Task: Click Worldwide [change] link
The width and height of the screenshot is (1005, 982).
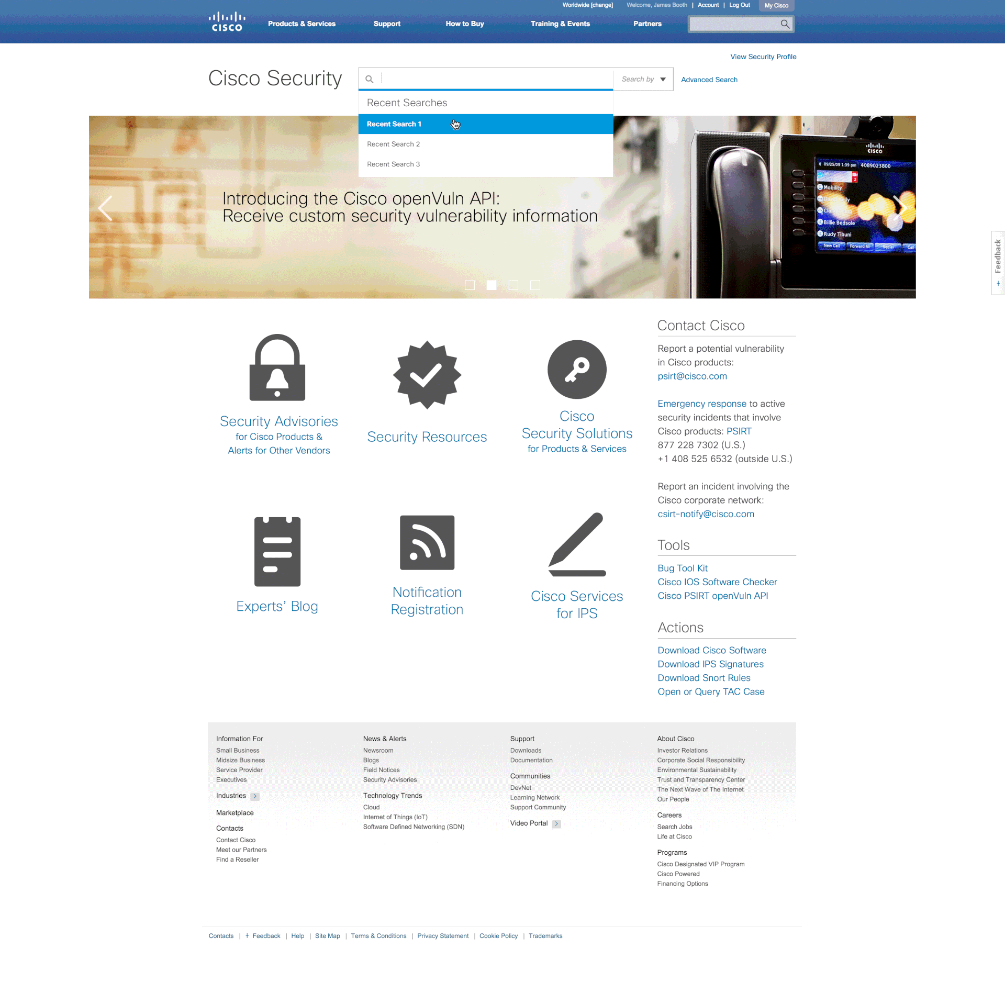Action: point(587,5)
